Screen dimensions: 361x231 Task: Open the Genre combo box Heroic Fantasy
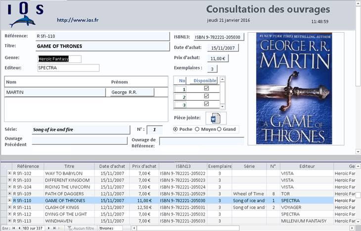[x=59, y=59]
